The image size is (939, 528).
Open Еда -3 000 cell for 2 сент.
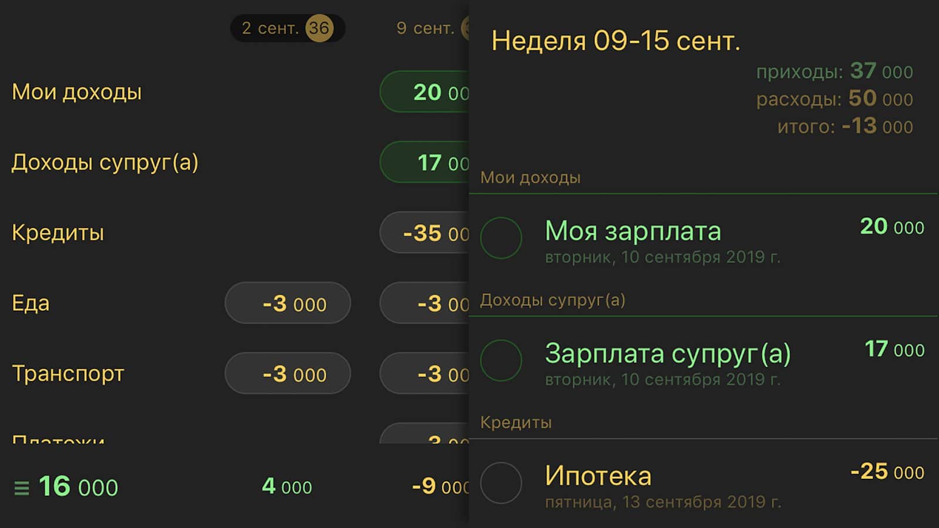(288, 303)
